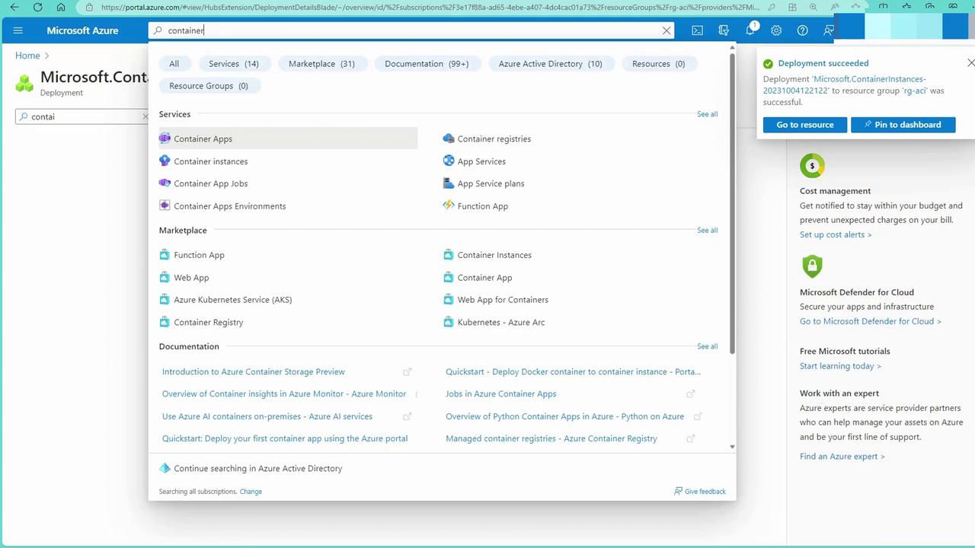Filter results by Resource Groups (0)

[x=209, y=86]
